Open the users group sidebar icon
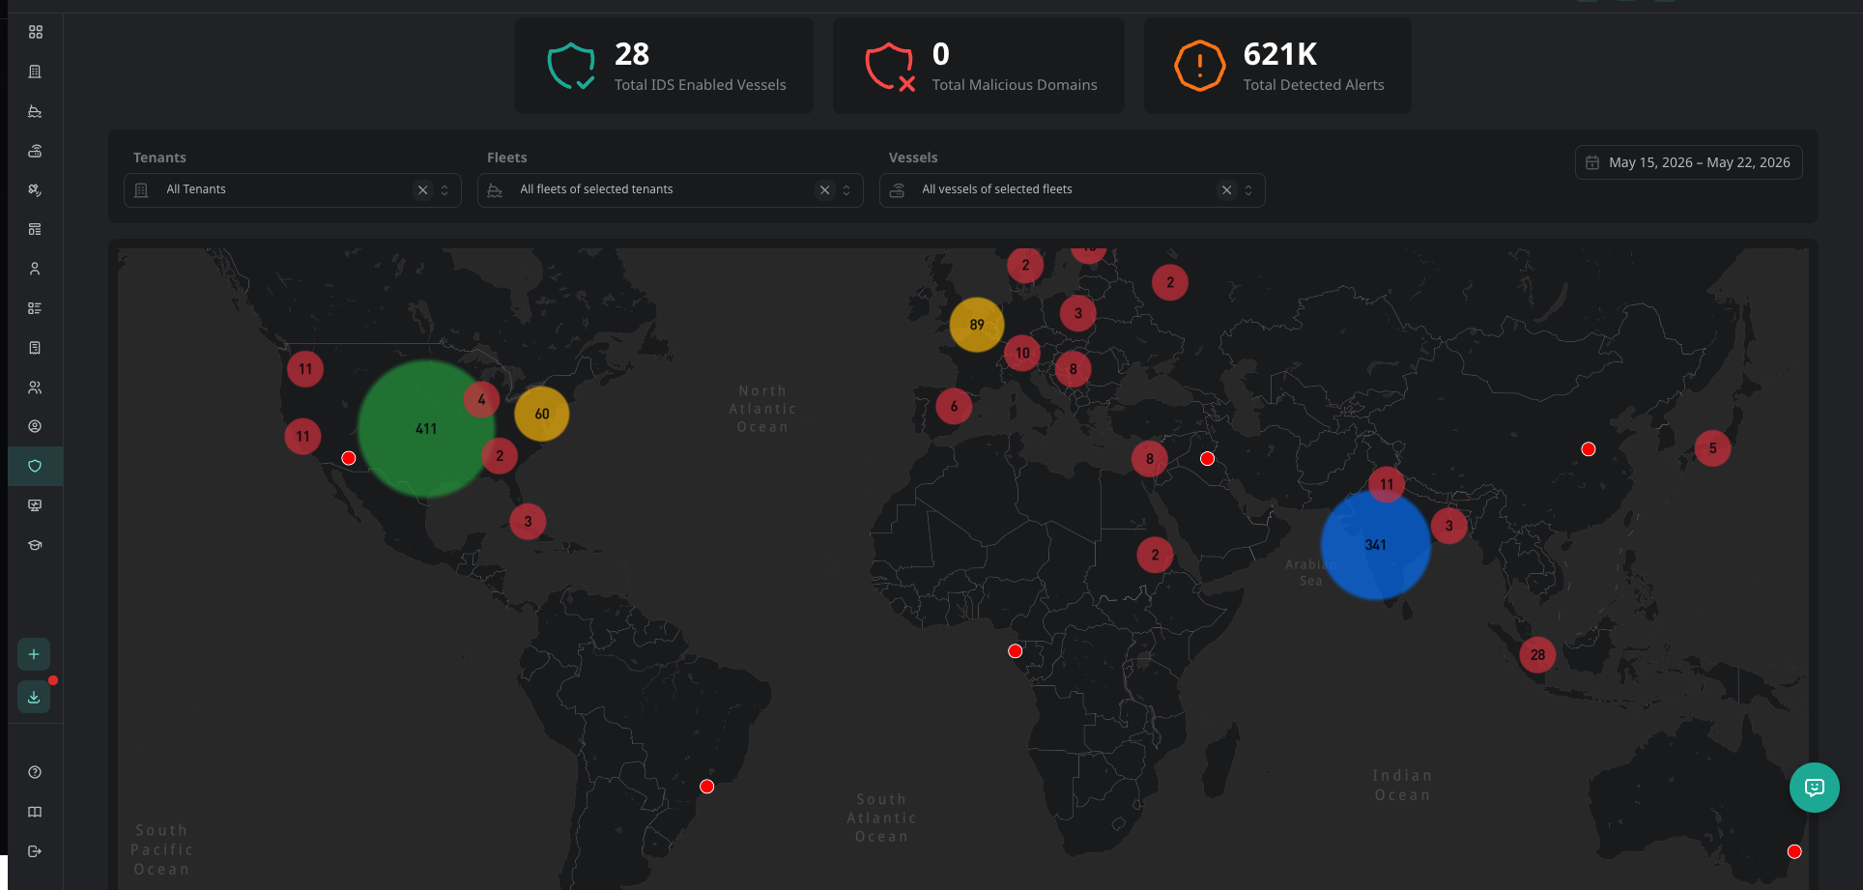 [35, 388]
